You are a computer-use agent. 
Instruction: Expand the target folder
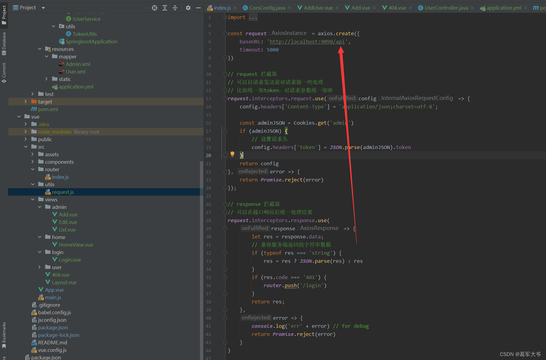coord(26,101)
